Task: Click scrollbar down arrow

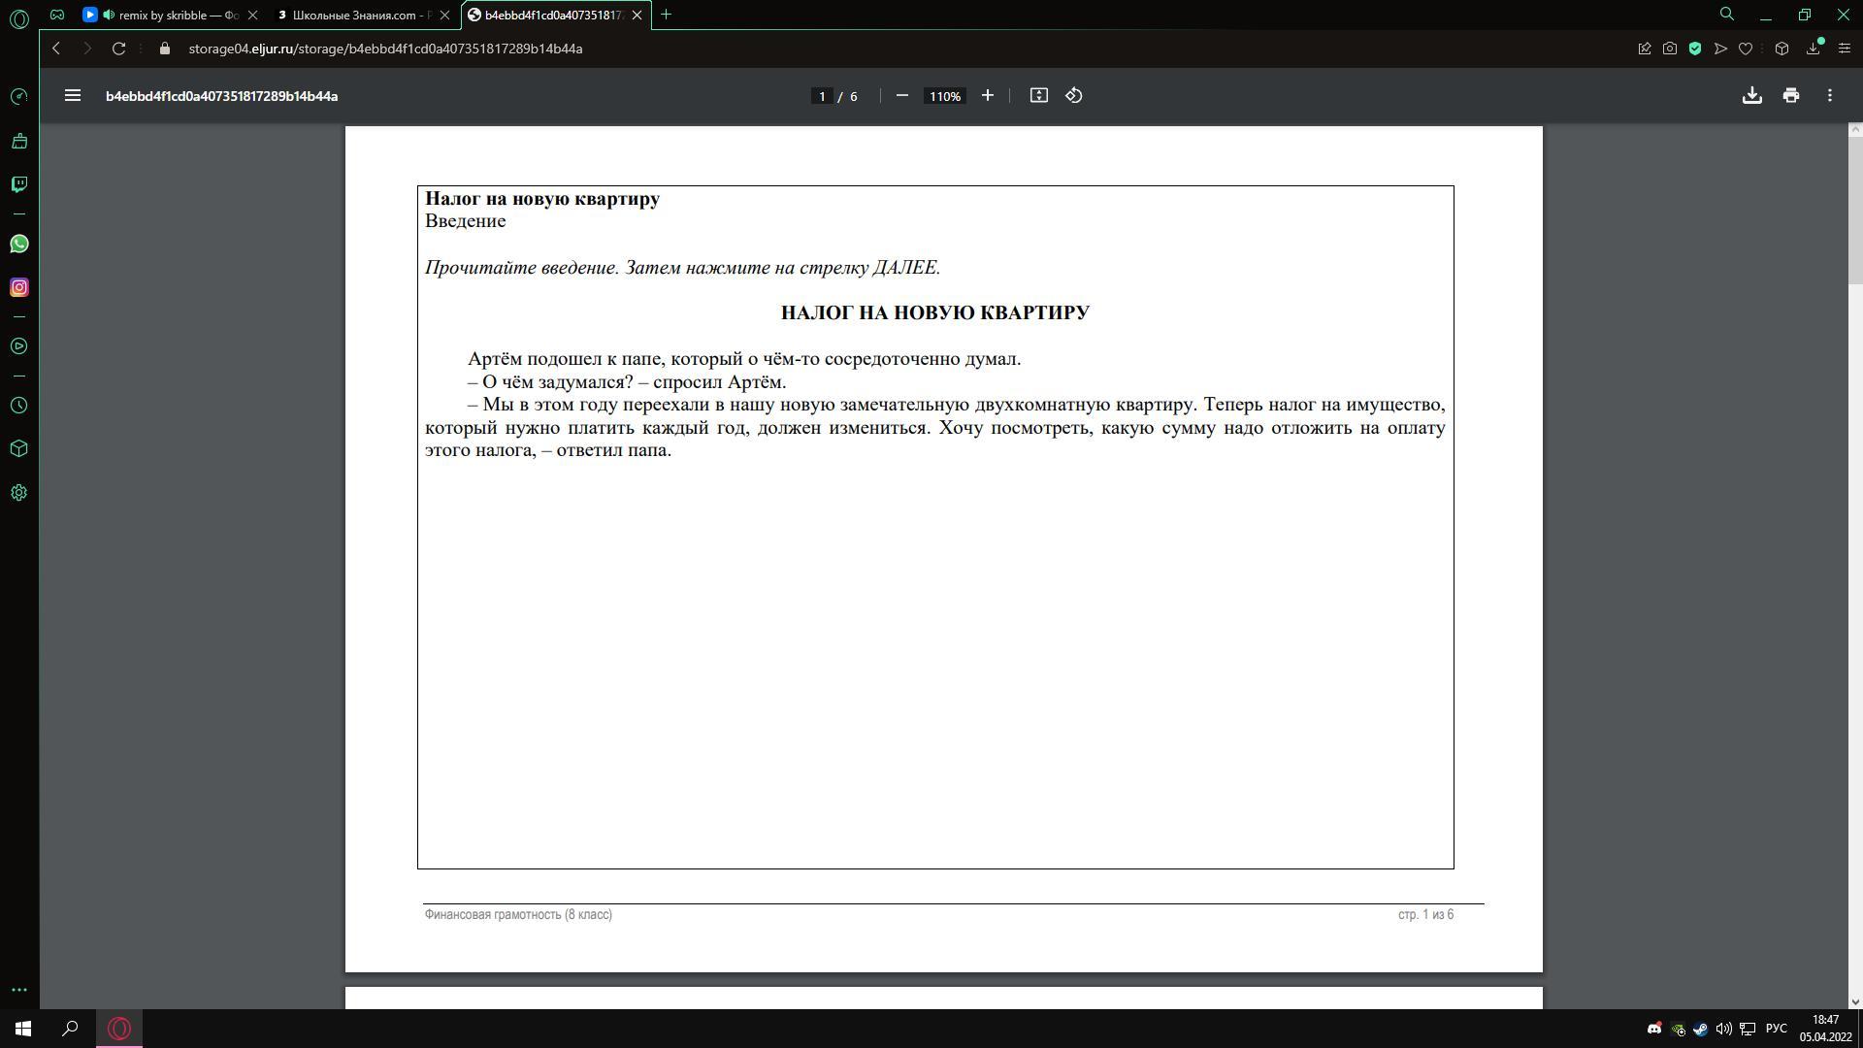Action: point(1855,1002)
